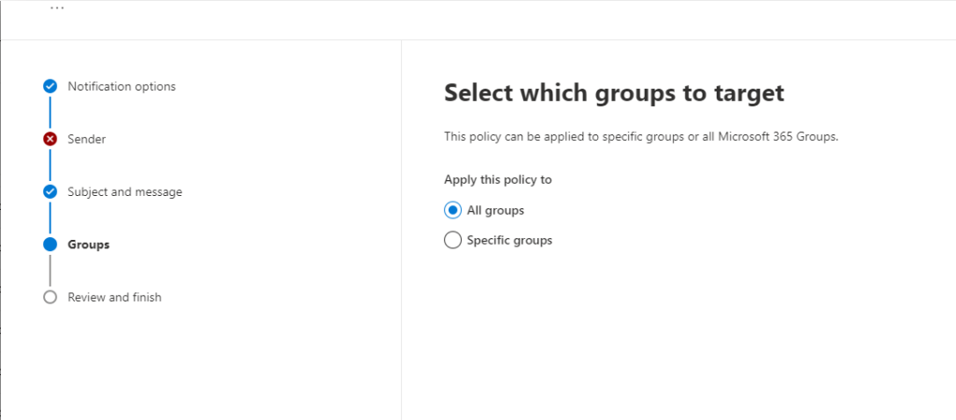
Task: Click the Notification options completed checkmark icon
Action: [x=50, y=86]
